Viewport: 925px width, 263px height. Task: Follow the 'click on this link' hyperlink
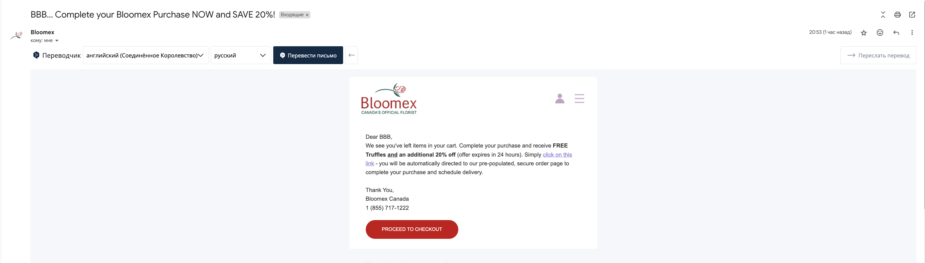557,154
